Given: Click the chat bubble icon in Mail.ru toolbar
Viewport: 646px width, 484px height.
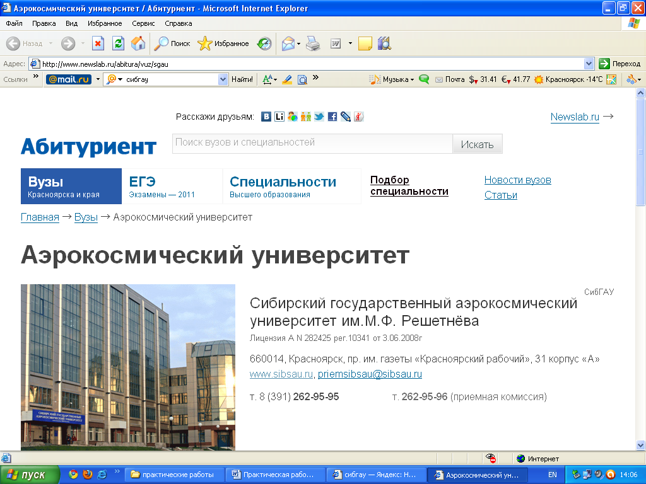Looking at the screenshot, I should (x=424, y=79).
